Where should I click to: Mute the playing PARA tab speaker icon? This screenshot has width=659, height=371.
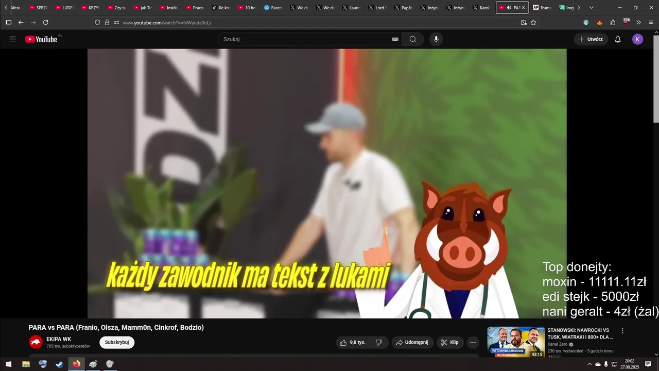(509, 8)
